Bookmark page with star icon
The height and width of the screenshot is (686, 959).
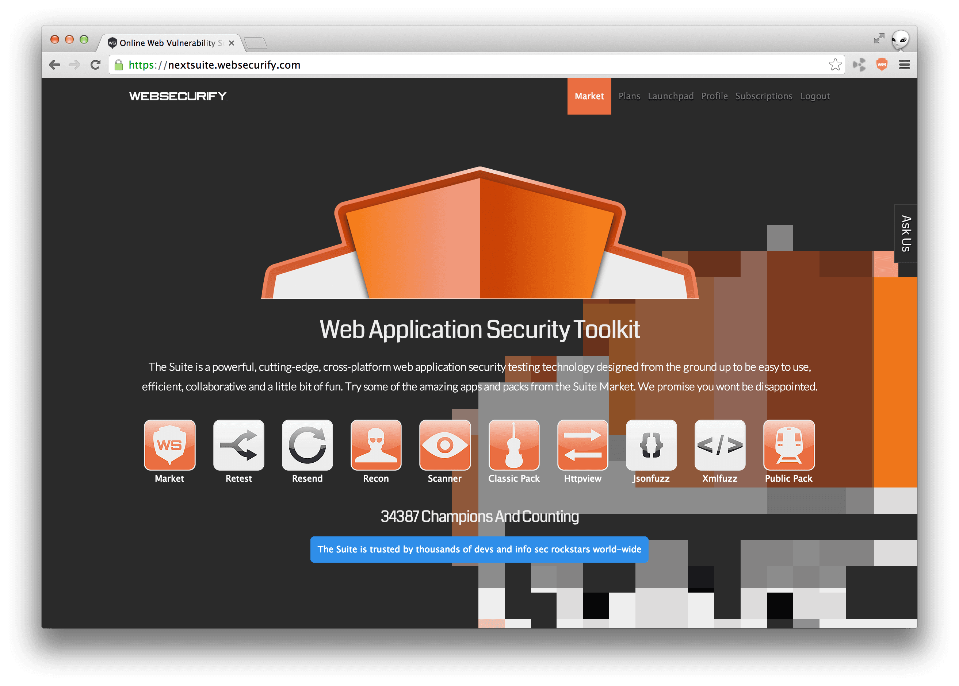[x=835, y=65]
